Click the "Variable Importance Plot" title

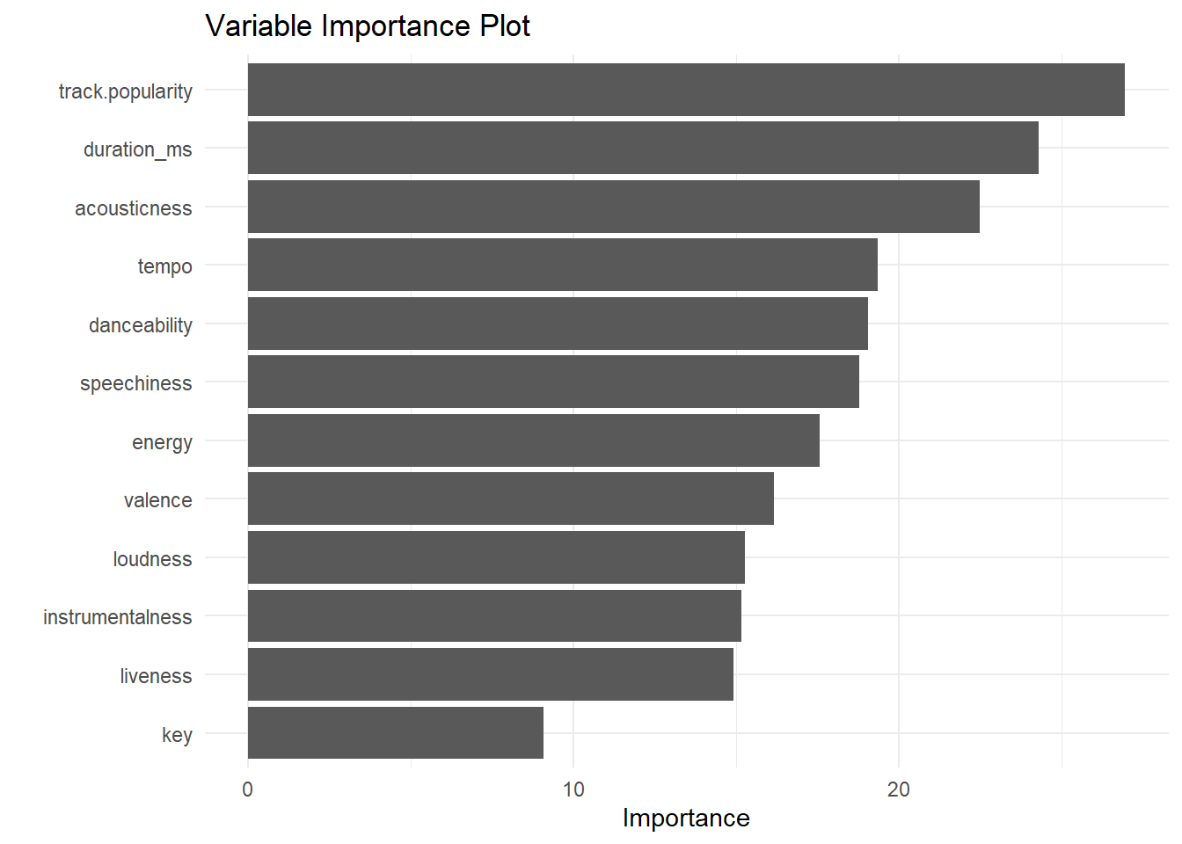368,26
